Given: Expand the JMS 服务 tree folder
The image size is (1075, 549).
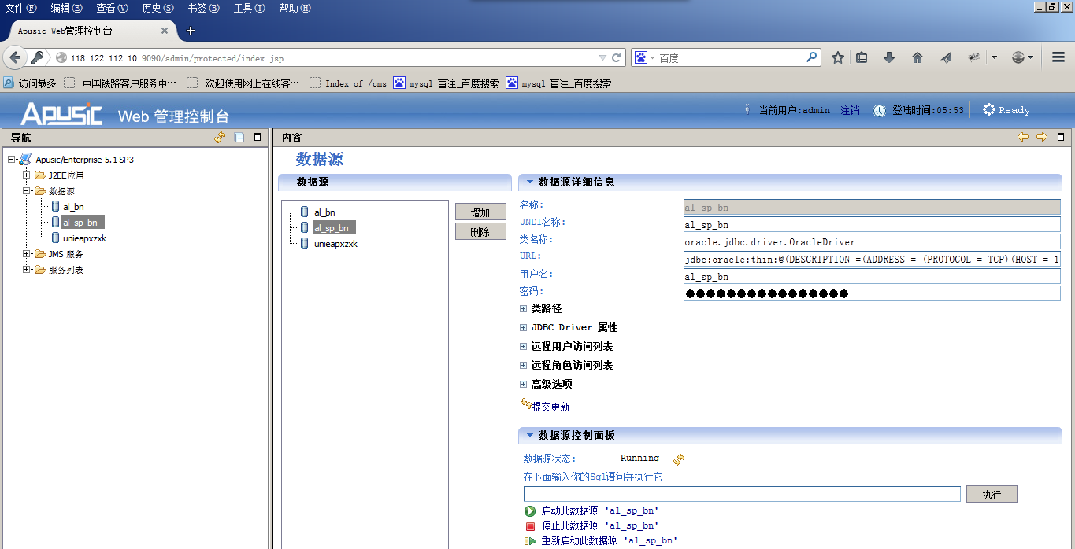Looking at the screenshot, I should 27,254.
